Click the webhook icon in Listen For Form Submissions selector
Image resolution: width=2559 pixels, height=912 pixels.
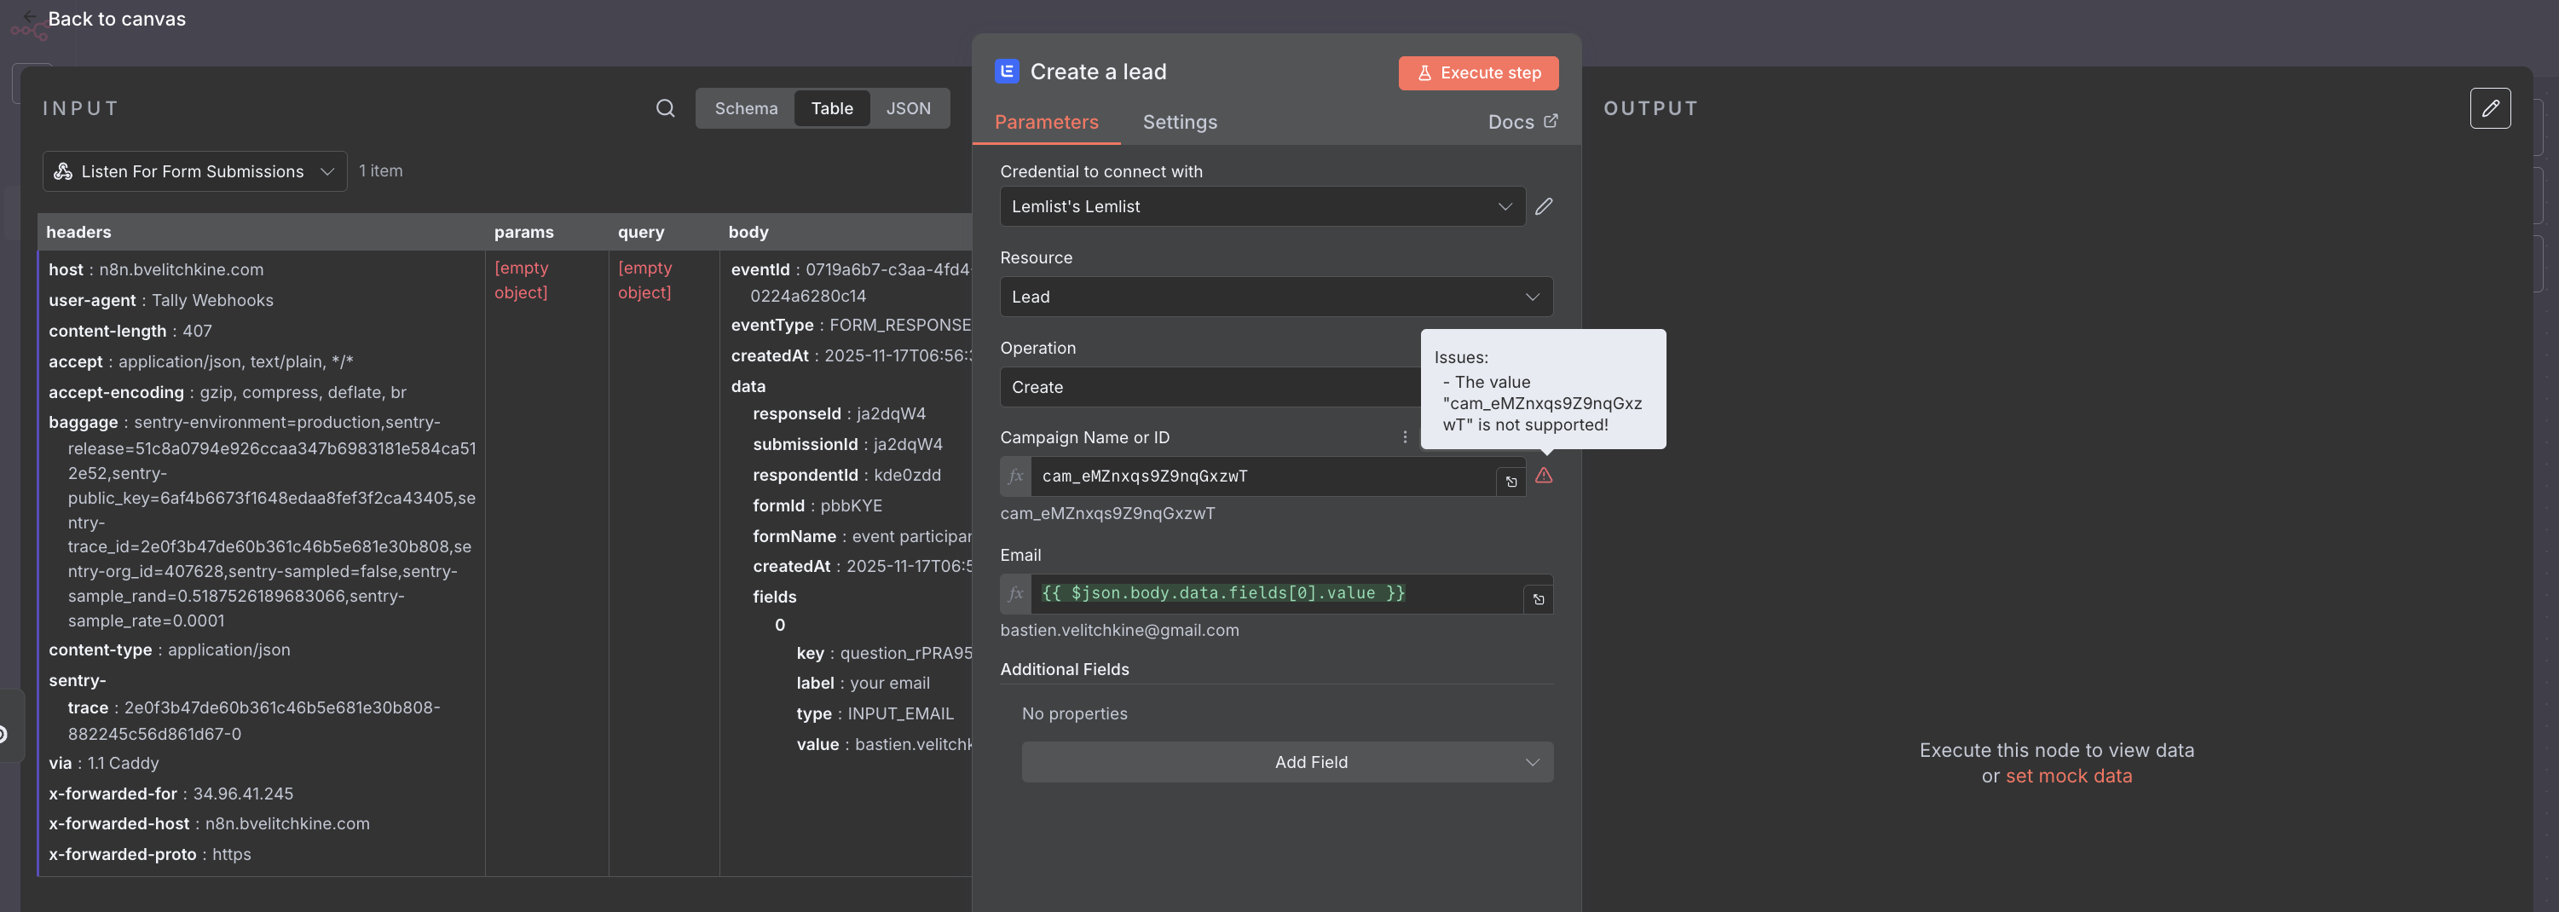pyautogui.click(x=61, y=170)
